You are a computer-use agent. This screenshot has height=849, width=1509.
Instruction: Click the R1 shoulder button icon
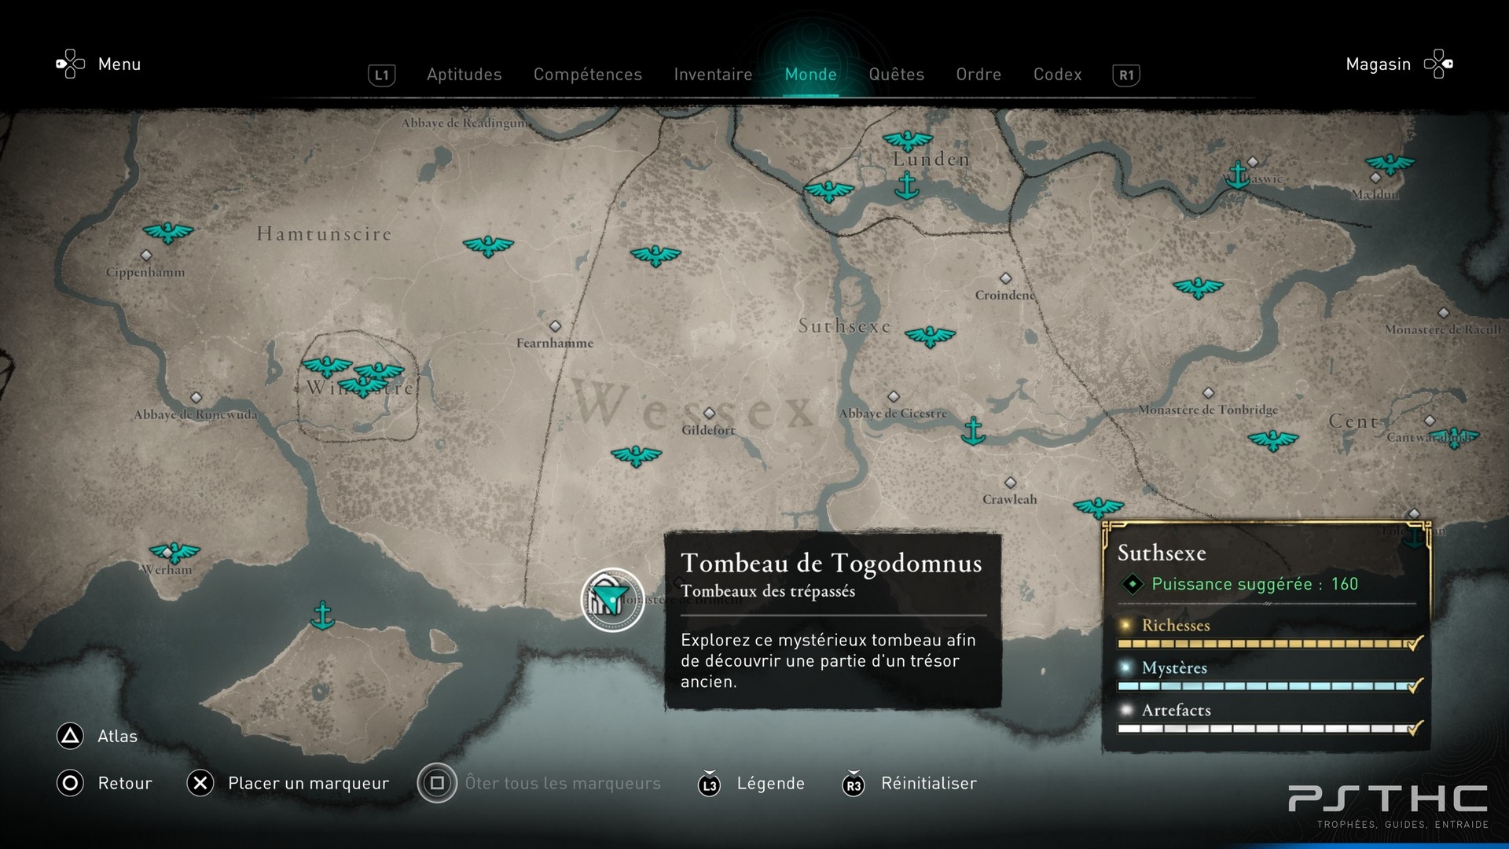tap(1126, 75)
